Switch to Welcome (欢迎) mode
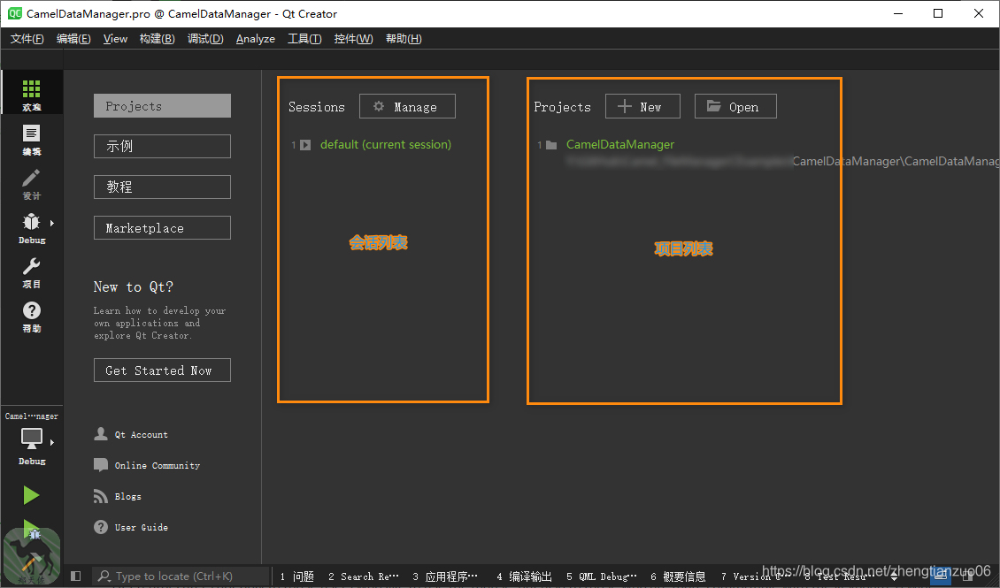 tap(31, 95)
